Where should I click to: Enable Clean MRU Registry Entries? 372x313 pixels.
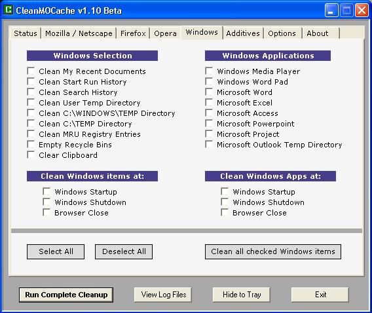[31, 134]
